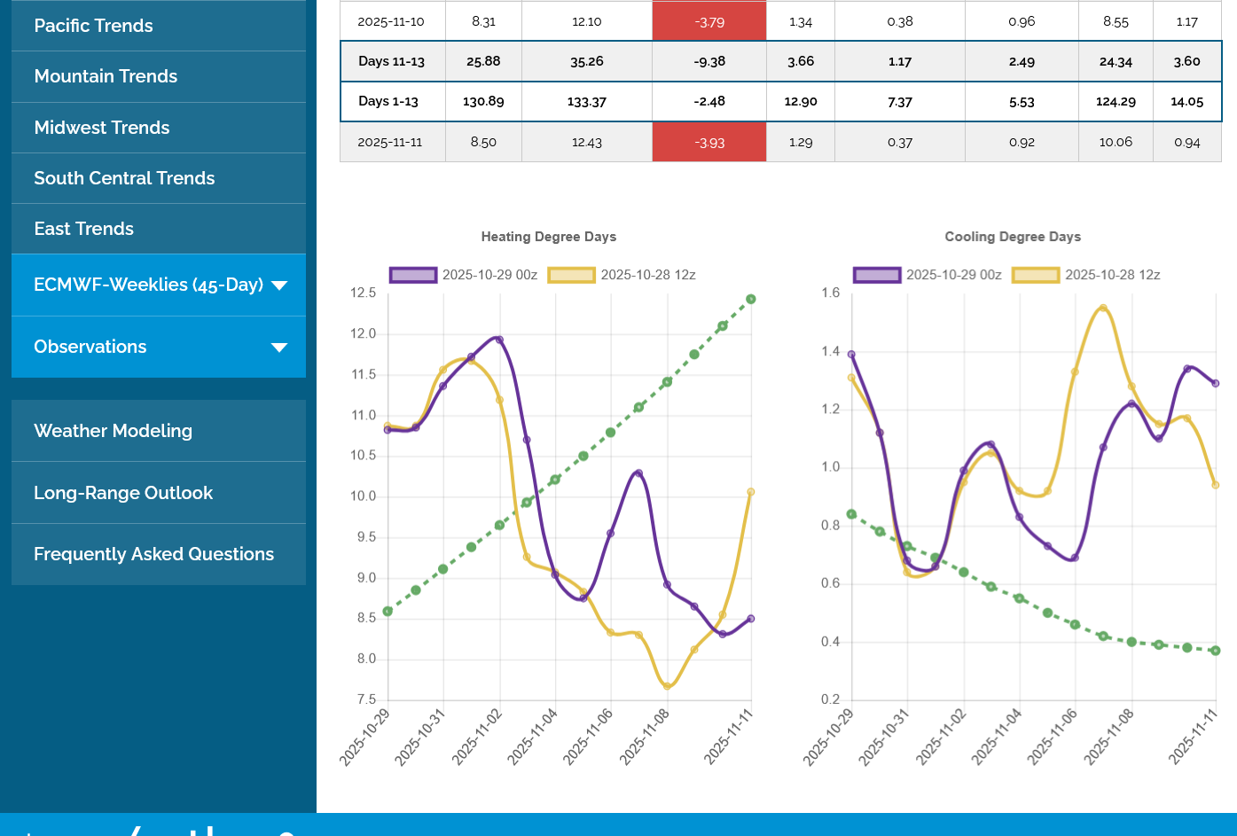Image resolution: width=1237 pixels, height=836 pixels.
Task: Expand the ECMWF-Weeklies (45-Day) dropdown arrow
Action: point(279,285)
